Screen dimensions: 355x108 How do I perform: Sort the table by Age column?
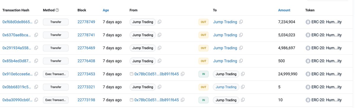pos(106,10)
